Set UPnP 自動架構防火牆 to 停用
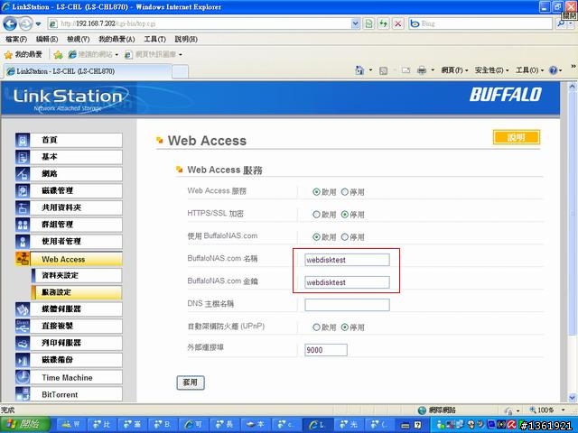 point(345,327)
